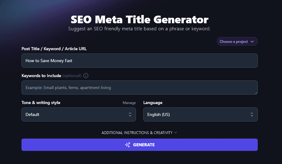282x164 pixels.
Task: Click the up-down arrows in the English (US) box
Action: point(252,114)
